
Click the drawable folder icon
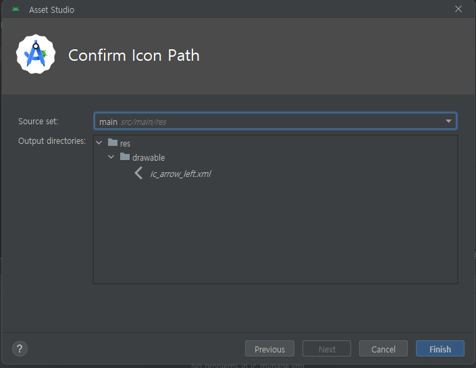pyautogui.click(x=125, y=157)
